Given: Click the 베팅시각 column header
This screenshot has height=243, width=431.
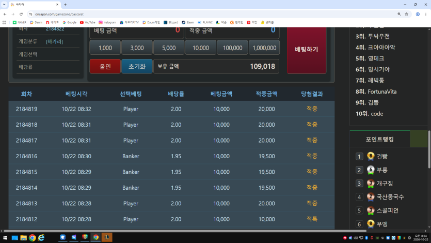Looking at the screenshot, I should [x=76, y=94].
